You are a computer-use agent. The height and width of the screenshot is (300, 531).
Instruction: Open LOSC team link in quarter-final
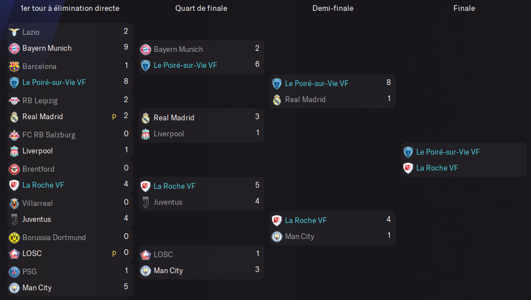click(163, 255)
